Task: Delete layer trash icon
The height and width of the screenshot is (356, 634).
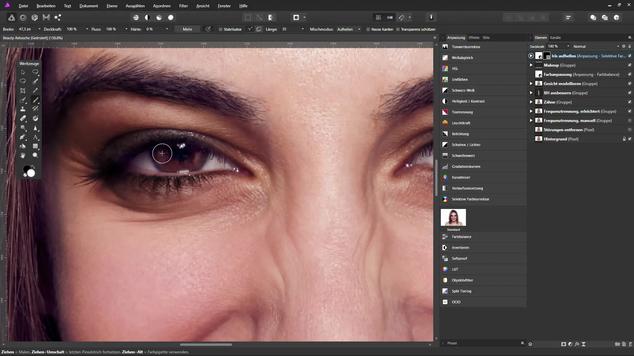Action: pyautogui.click(x=630, y=344)
